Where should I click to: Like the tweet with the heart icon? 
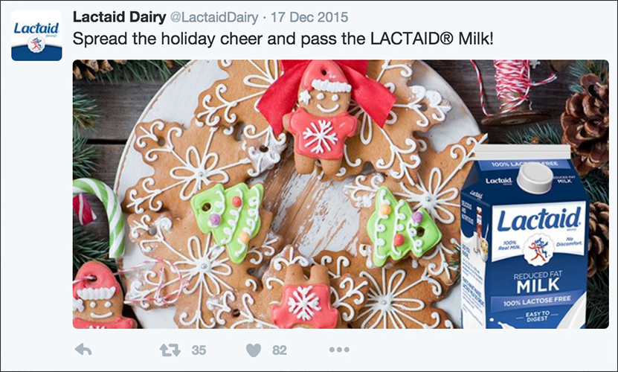[x=254, y=349]
